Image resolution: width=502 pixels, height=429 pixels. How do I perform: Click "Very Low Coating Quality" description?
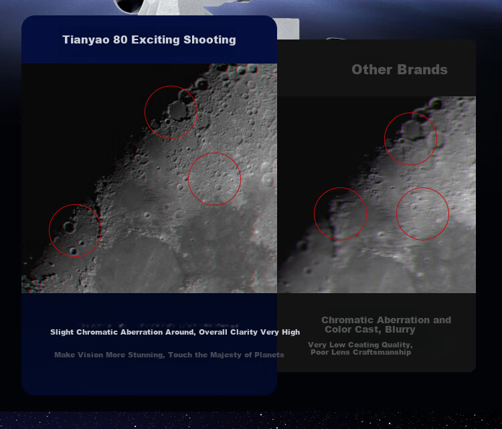pos(361,348)
